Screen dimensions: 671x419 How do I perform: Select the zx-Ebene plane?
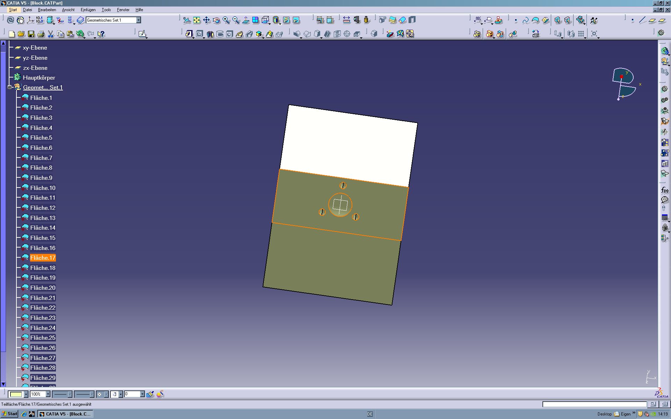[x=35, y=68]
